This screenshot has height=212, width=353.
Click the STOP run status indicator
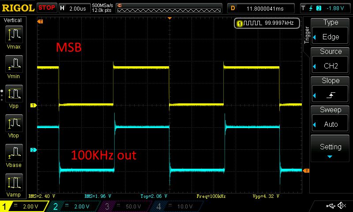[x=47, y=8]
